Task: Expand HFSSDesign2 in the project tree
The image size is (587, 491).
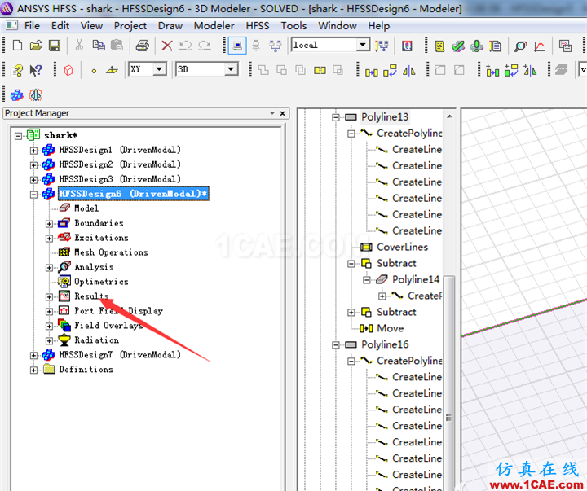Action: coord(33,165)
